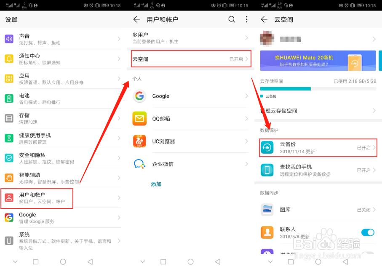Tap recents square in left screen nav bar
The image size is (382, 269).
[x=36, y=262]
